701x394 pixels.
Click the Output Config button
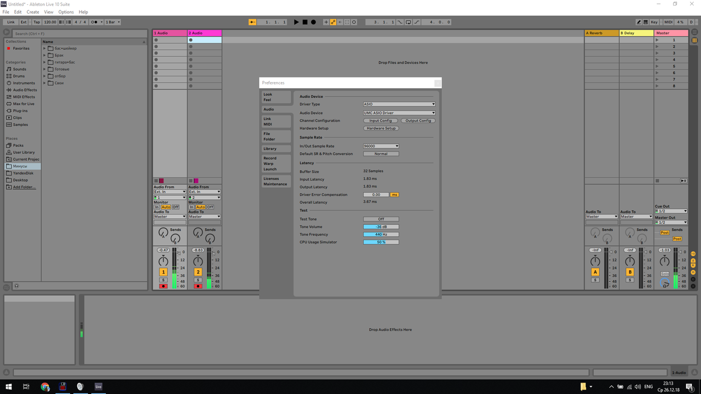click(x=418, y=120)
